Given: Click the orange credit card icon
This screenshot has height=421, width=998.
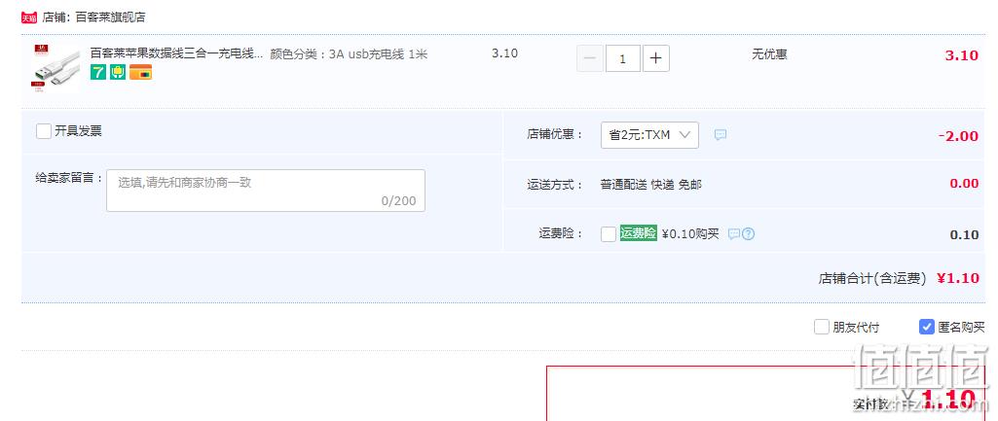Looking at the screenshot, I should pyautogui.click(x=140, y=72).
